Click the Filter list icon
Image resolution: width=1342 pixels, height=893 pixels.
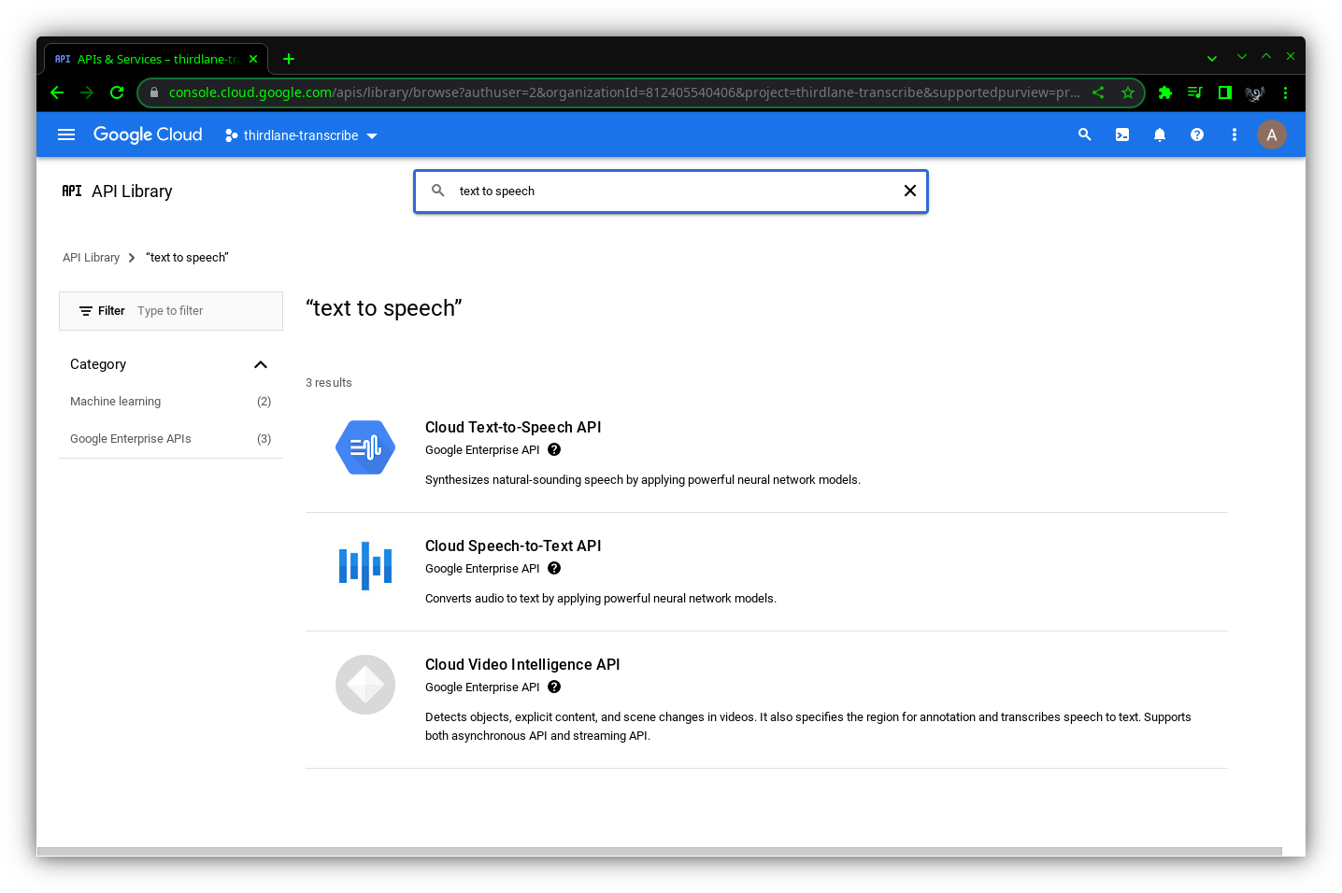[x=86, y=311]
